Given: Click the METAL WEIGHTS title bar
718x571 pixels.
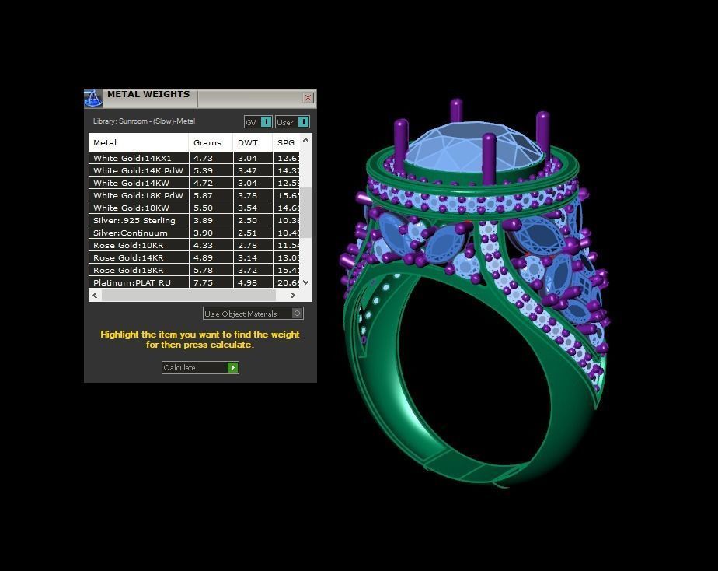Looking at the screenshot, I should pyautogui.click(x=200, y=98).
